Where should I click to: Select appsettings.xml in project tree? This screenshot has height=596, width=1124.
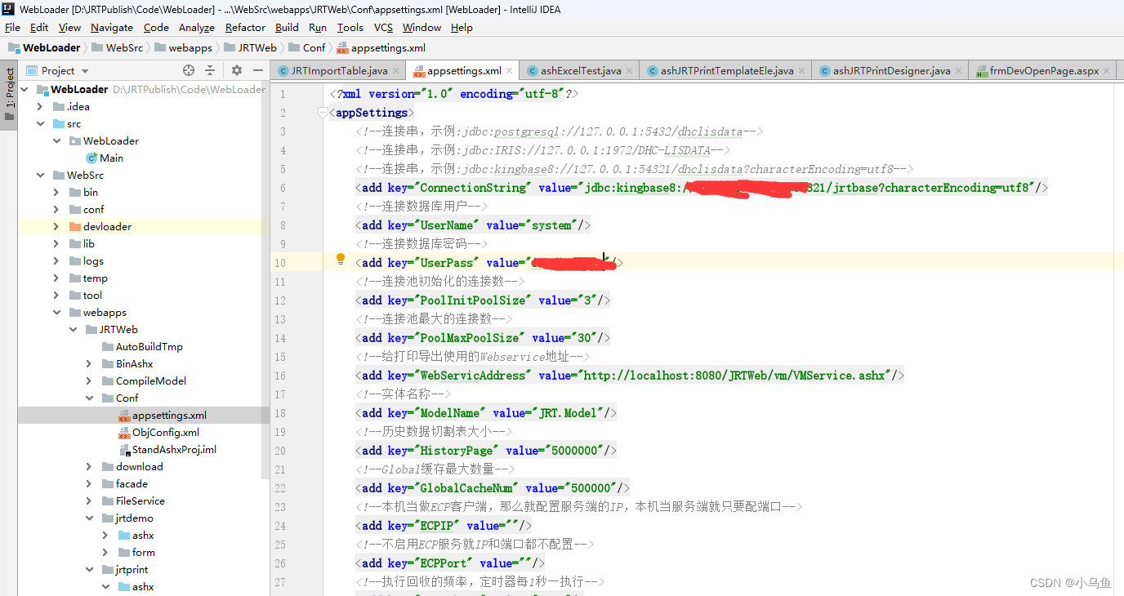pyautogui.click(x=163, y=415)
